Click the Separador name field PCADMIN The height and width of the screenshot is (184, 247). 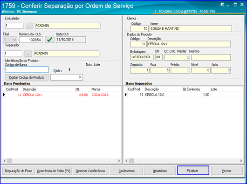(x=67, y=54)
